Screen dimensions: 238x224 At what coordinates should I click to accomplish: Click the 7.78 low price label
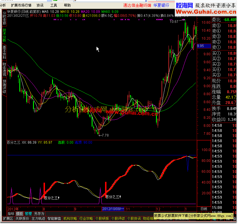(105, 135)
